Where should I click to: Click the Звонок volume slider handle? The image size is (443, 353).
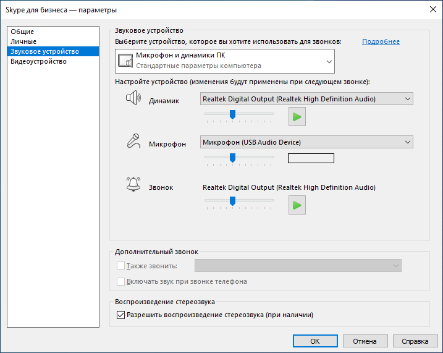click(x=232, y=201)
